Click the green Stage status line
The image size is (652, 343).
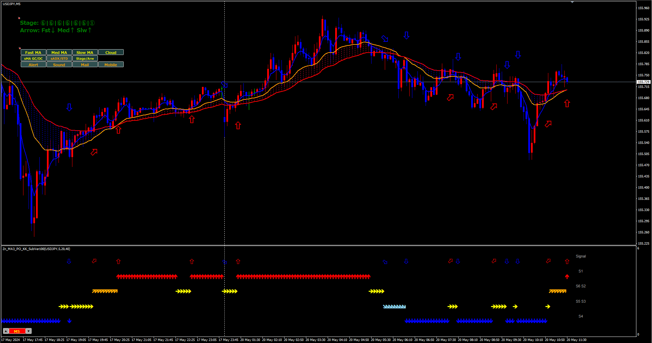[57, 23]
